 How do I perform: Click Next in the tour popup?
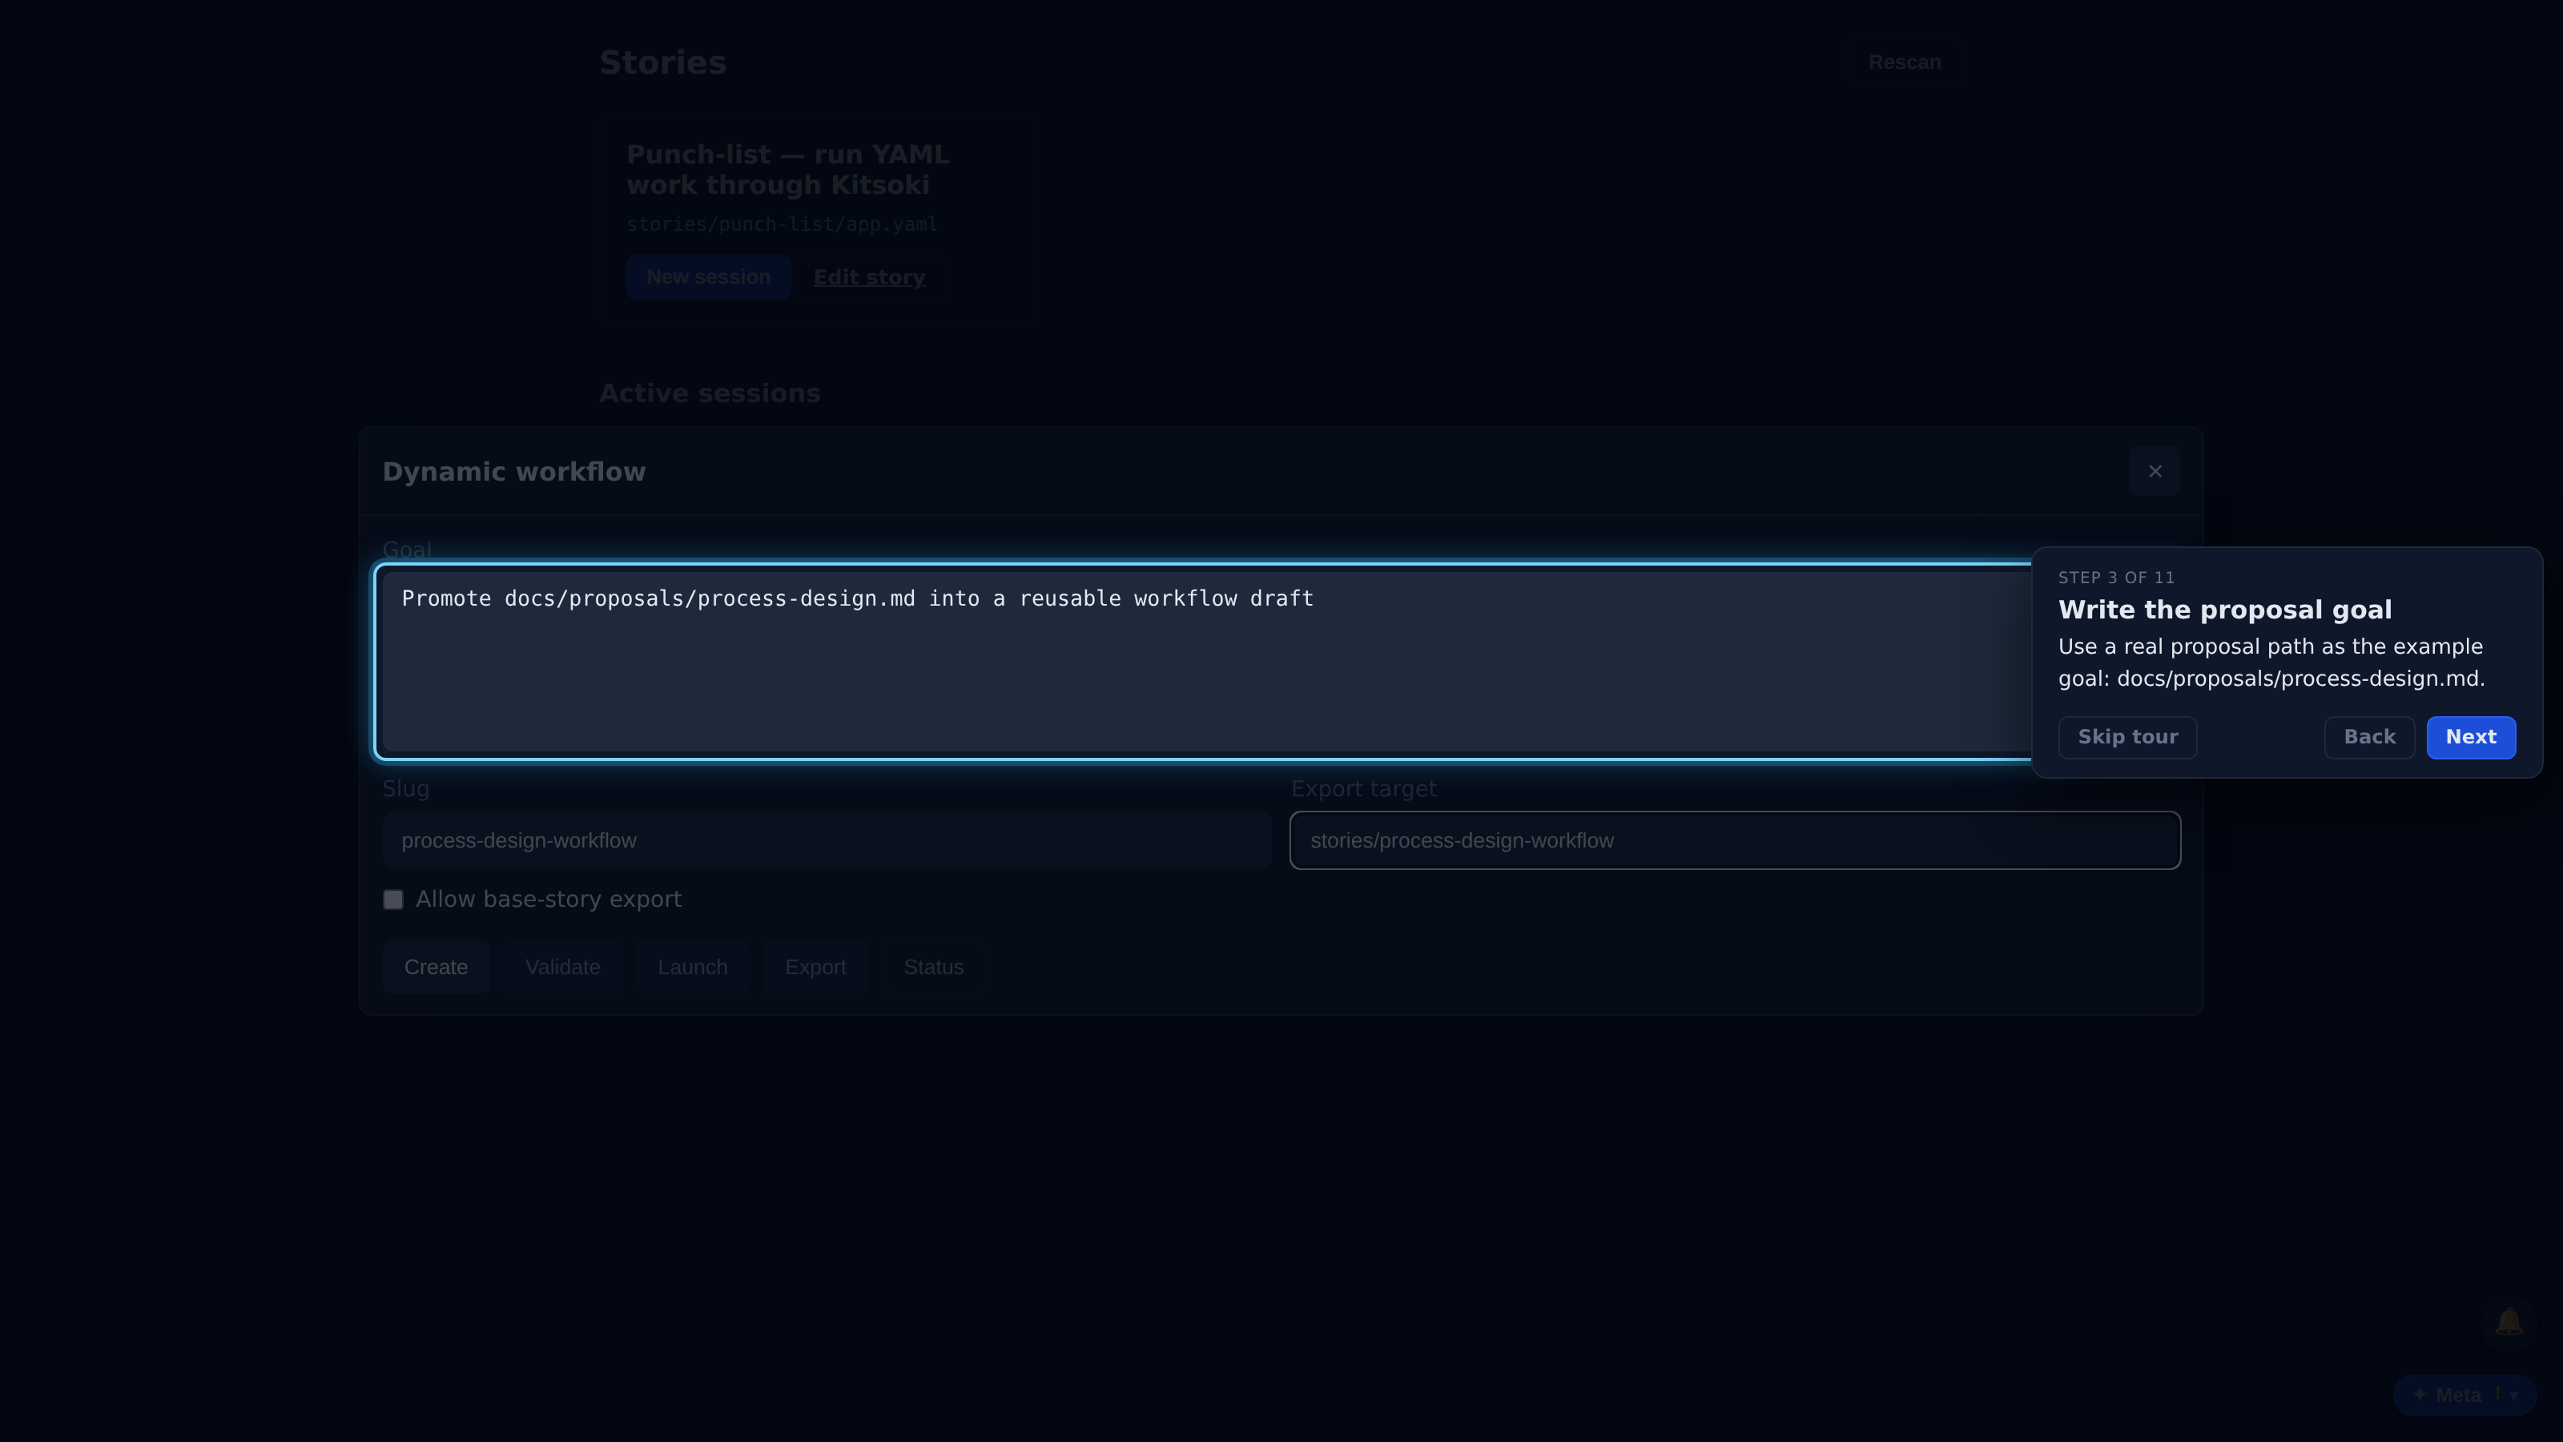tap(2470, 737)
